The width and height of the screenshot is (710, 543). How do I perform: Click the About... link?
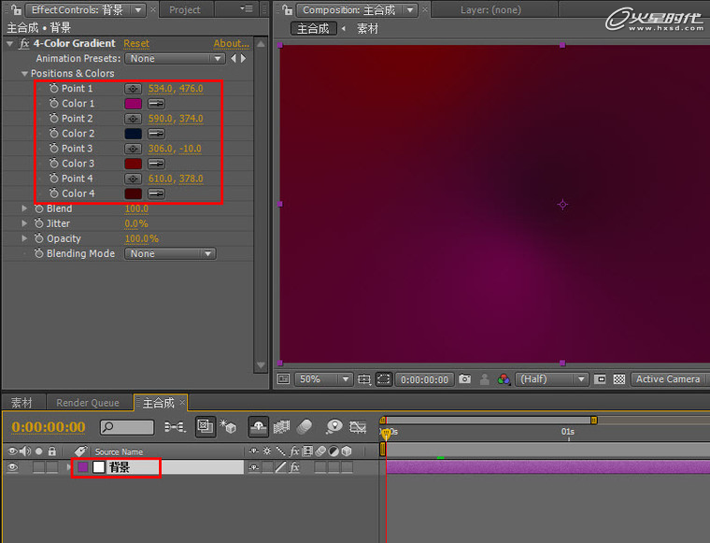(x=231, y=44)
